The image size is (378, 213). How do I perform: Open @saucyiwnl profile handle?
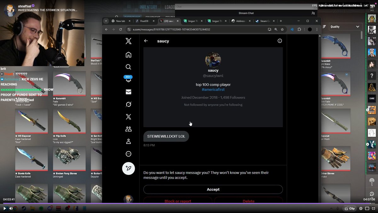click(213, 76)
